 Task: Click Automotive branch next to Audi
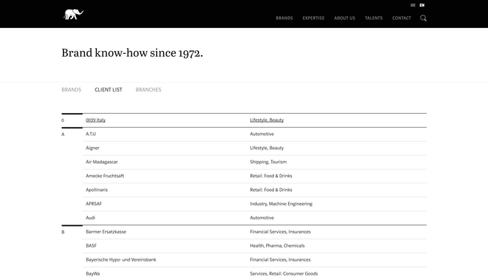[x=261, y=218]
